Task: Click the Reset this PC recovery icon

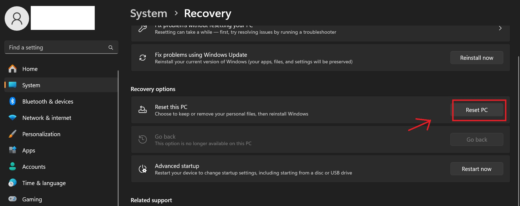Action: (143, 110)
